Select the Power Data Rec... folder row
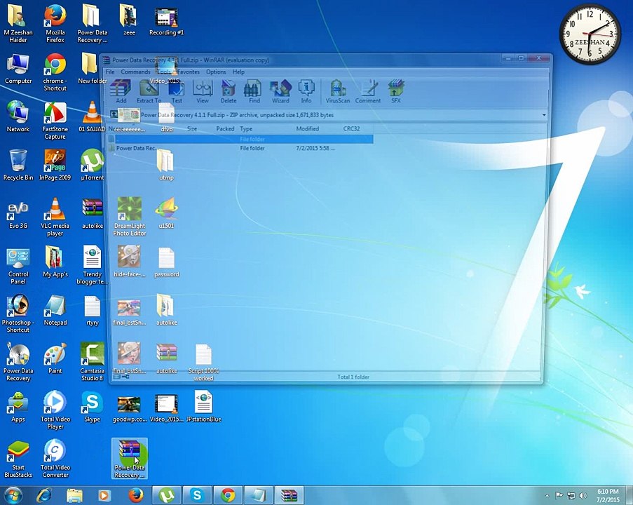The width and height of the screenshot is (633, 505). click(x=240, y=148)
